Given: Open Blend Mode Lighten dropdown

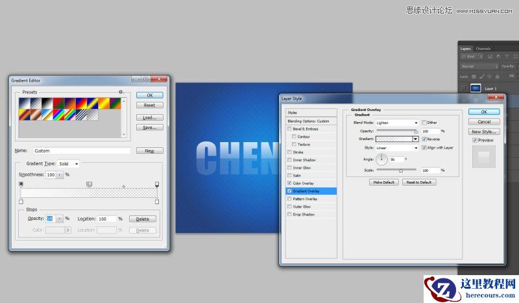Looking at the screenshot, I should coord(397,123).
